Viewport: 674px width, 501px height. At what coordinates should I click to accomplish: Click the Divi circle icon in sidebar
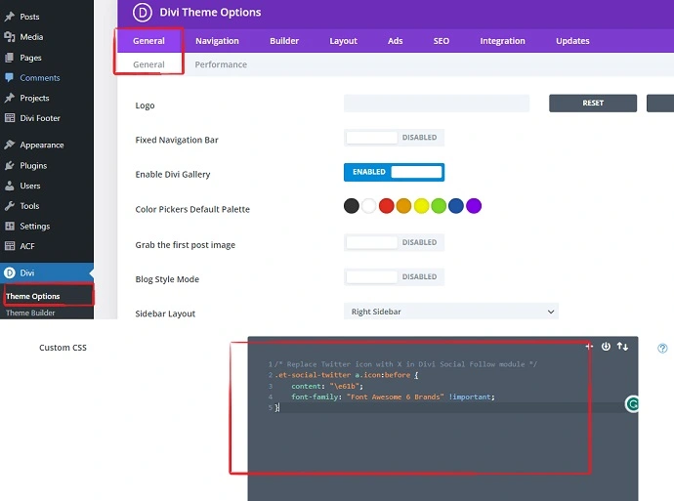click(10, 272)
